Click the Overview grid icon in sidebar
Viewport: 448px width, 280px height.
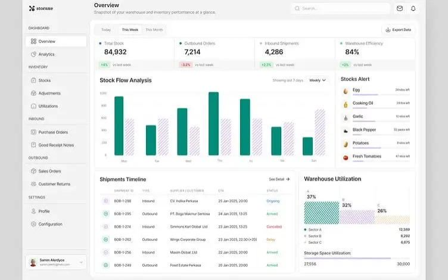(x=33, y=42)
